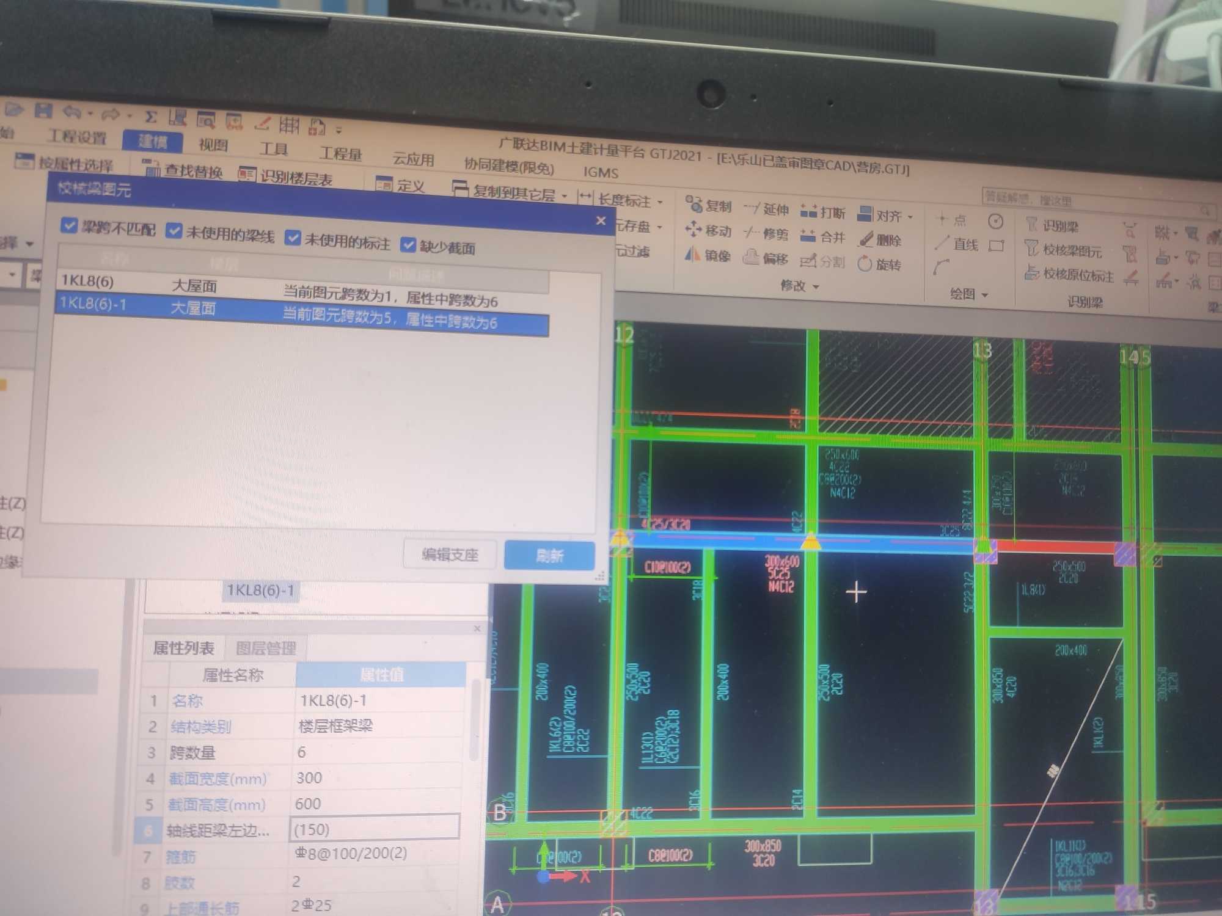Click 镜像 (Mirror) tool icon
Screen dimensions: 1222x916
pyautogui.click(x=708, y=255)
